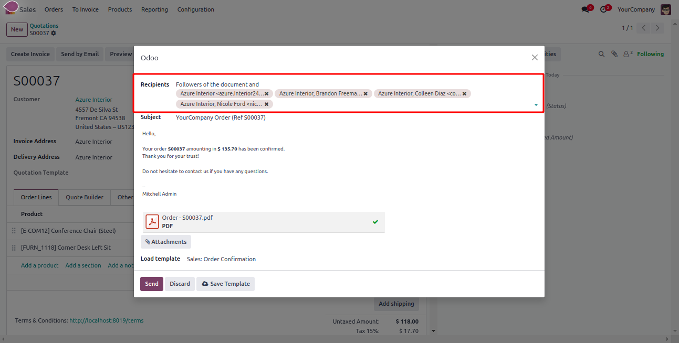Click Save Template button
679x343 pixels.
226,284
